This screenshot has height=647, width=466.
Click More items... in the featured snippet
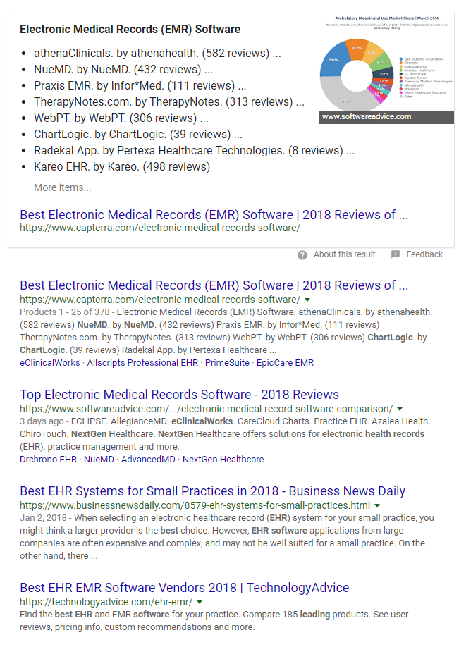(x=63, y=187)
